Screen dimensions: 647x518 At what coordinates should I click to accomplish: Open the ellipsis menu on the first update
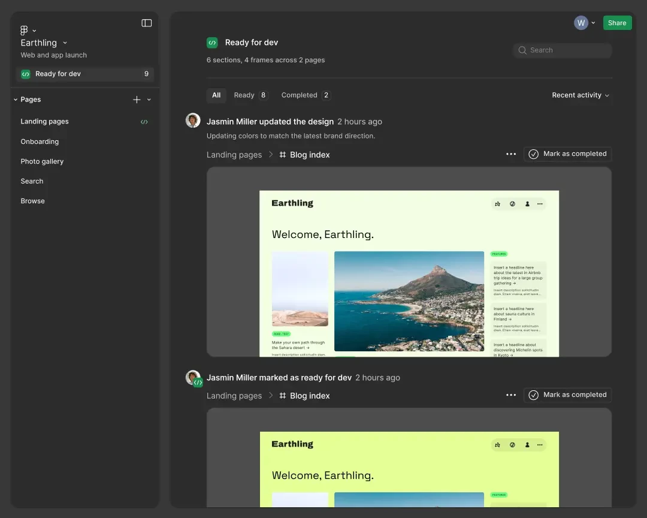point(510,154)
